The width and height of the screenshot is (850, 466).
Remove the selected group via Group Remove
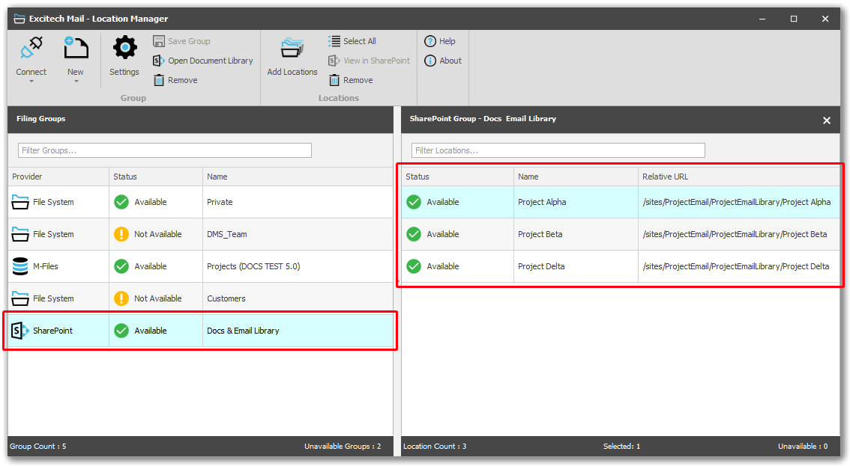175,80
